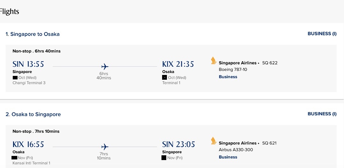Click the airplane icon on Singapore–Osaka flight
The image size is (344, 168).
click(105, 66)
